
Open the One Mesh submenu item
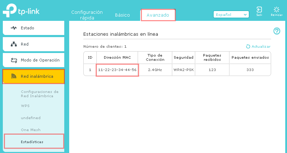pos(31,130)
